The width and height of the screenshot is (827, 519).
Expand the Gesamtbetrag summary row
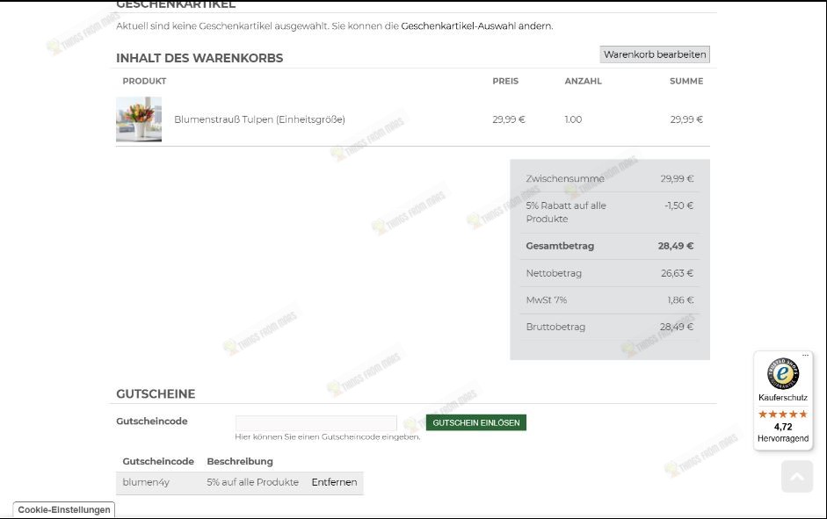click(609, 246)
